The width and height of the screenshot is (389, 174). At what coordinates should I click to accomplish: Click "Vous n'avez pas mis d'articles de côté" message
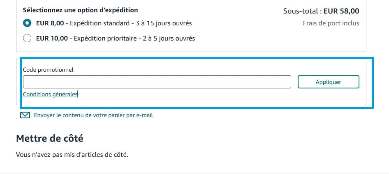(x=72, y=155)
